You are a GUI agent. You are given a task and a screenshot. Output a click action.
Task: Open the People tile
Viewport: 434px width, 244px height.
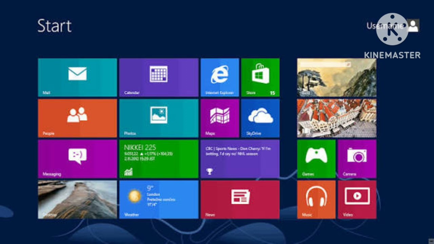point(77,118)
